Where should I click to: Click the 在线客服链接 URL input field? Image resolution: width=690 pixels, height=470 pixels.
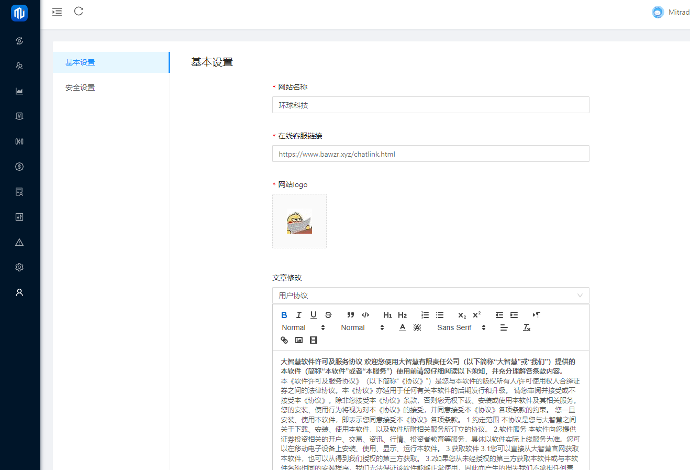coord(430,154)
